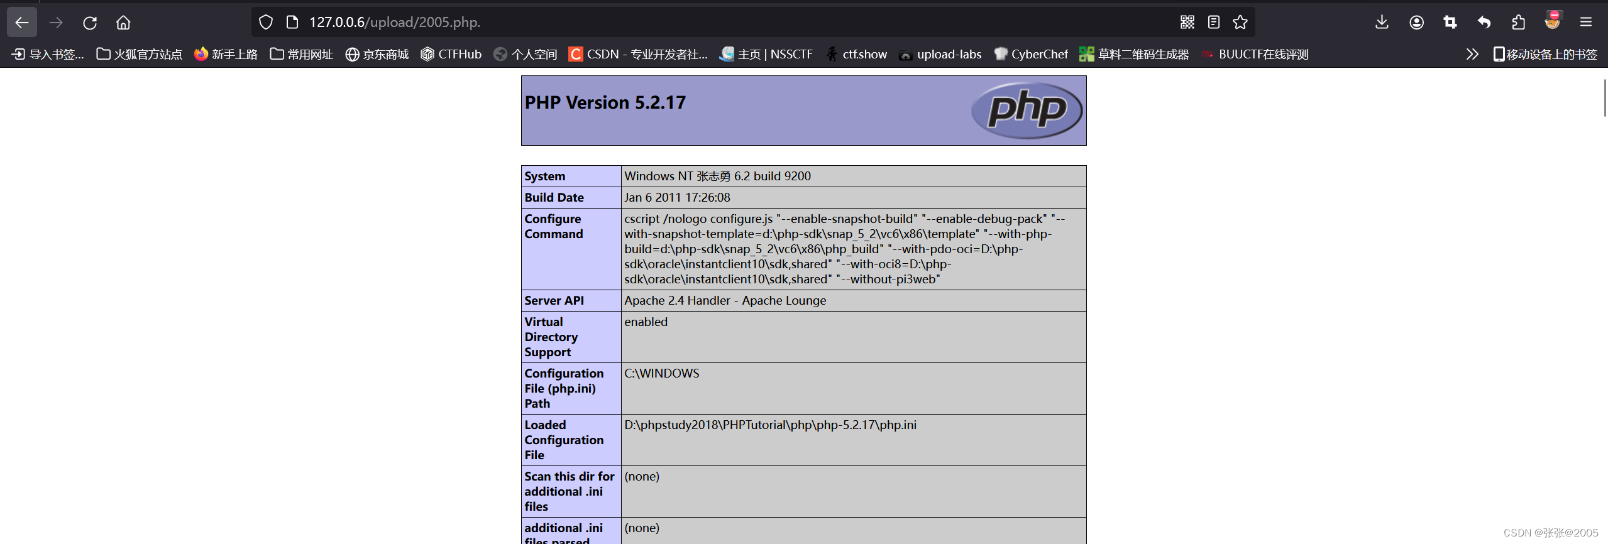
Task: Open the Firefox account icon
Action: click(x=1416, y=23)
